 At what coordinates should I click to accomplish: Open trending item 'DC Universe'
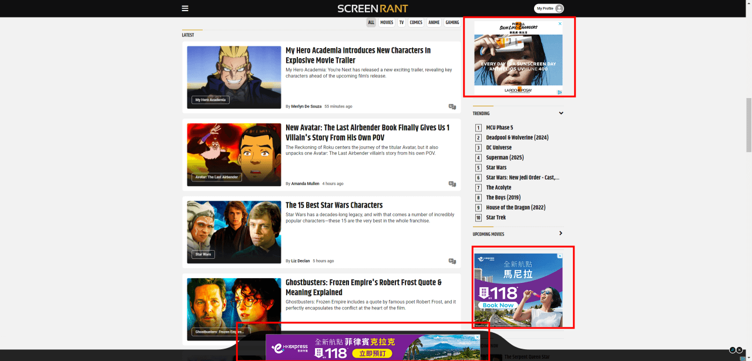[x=499, y=147]
